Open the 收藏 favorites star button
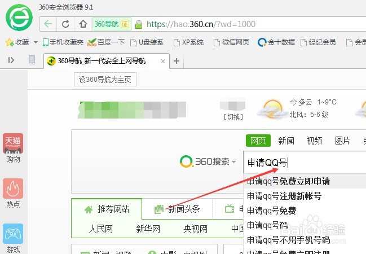This screenshot has height=254, width=366. 17,42
